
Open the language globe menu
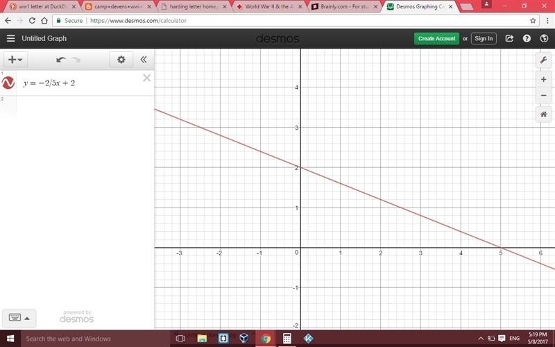pyautogui.click(x=544, y=38)
